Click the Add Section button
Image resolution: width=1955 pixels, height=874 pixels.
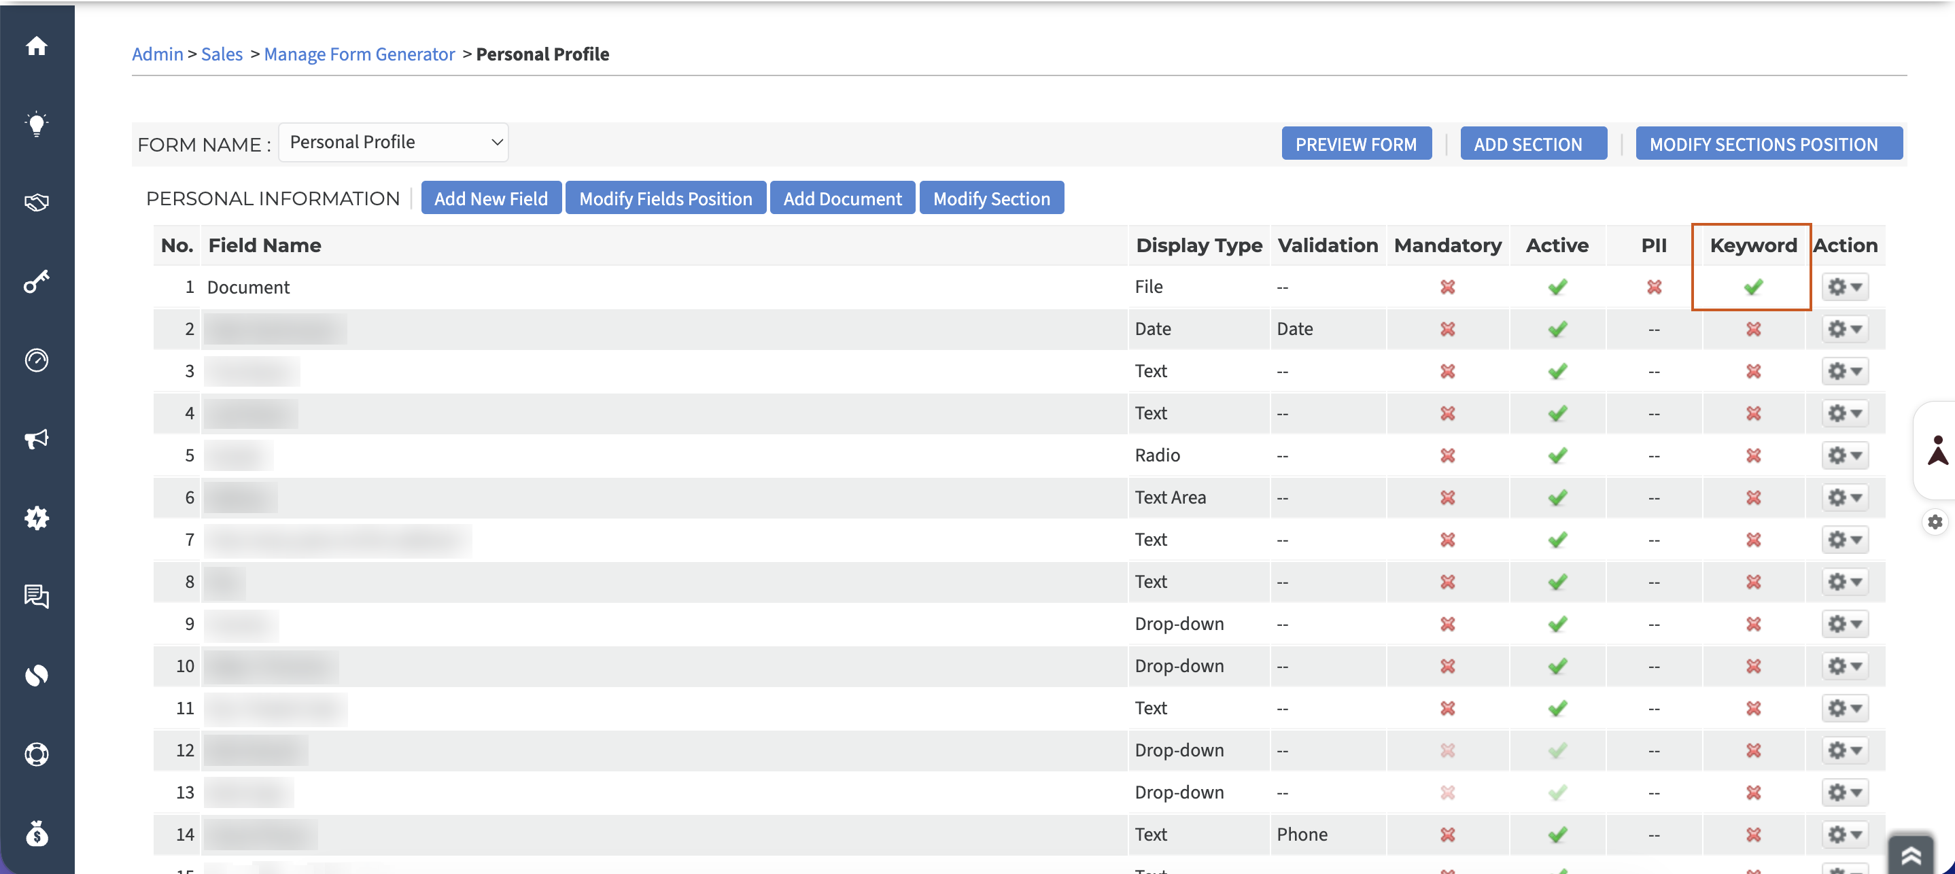1533,143
